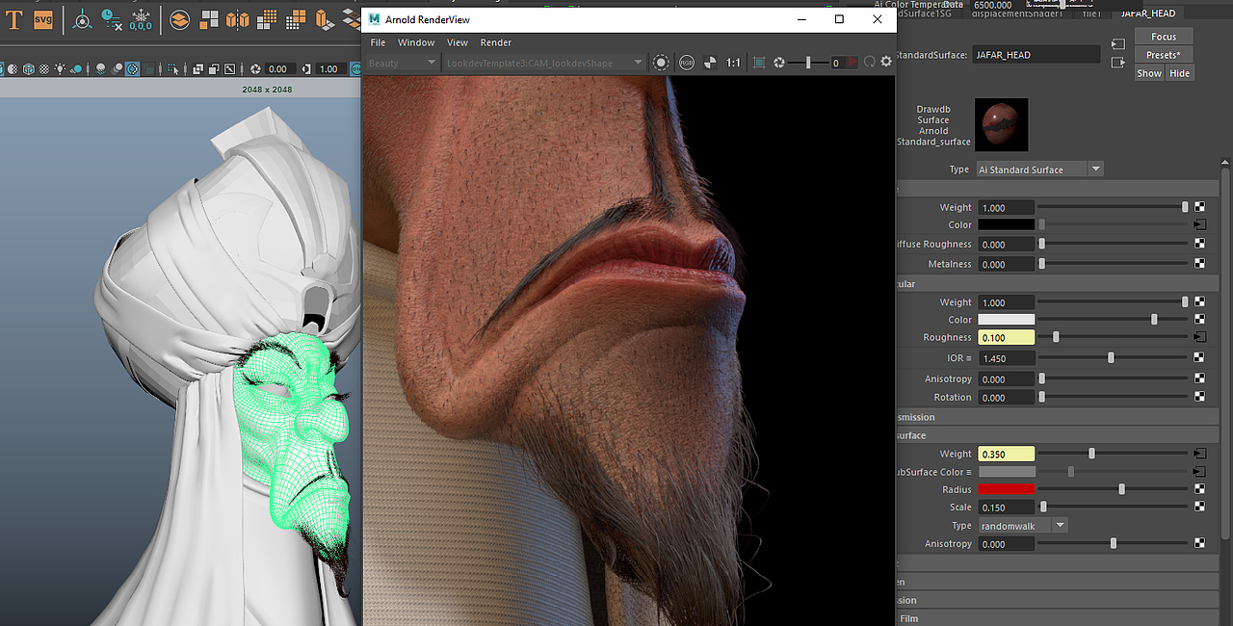Click the refresh render icon in RenderView
The width and height of the screenshot is (1233, 626).
(869, 63)
